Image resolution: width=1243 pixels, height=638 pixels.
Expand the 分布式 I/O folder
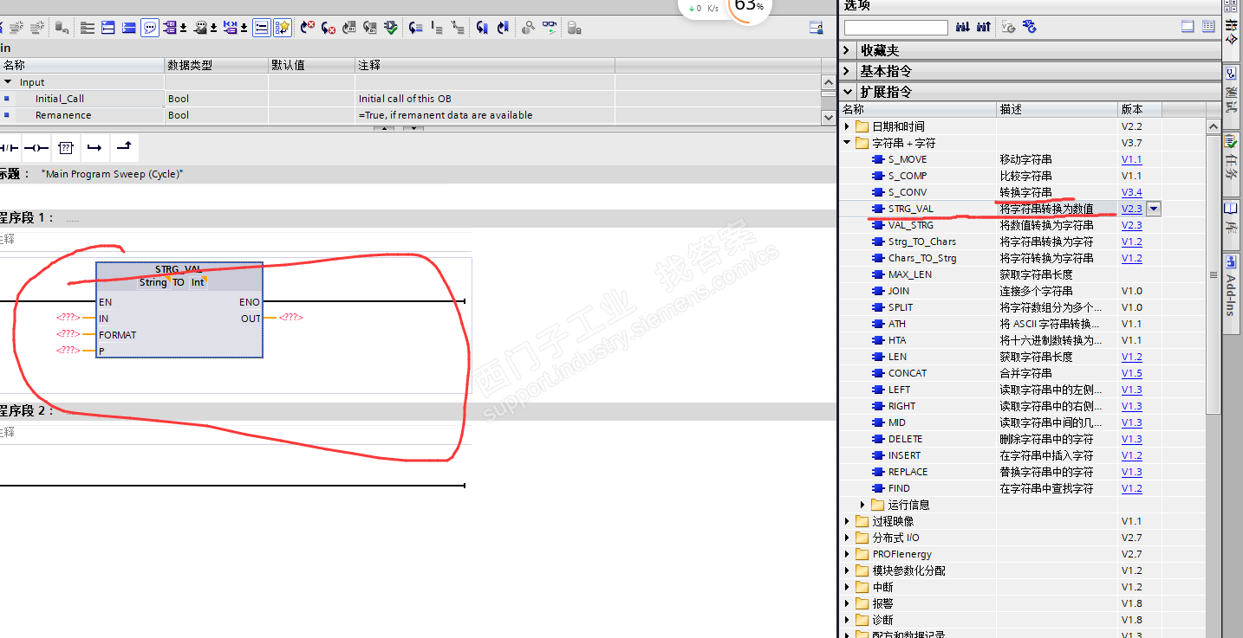click(848, 538)
